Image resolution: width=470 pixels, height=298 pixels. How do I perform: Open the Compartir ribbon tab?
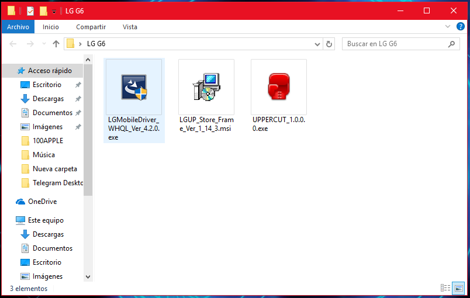click(x=91, y=27)
